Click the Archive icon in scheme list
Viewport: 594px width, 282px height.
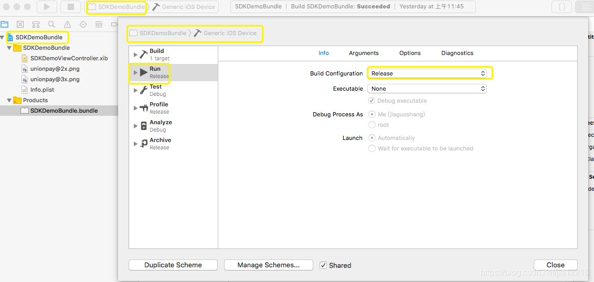(144, 144)
